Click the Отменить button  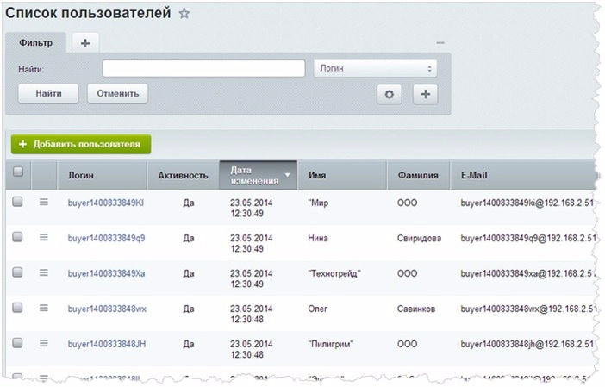118,94
